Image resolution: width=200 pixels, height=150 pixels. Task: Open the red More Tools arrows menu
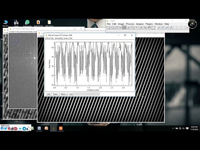(187, 28)
